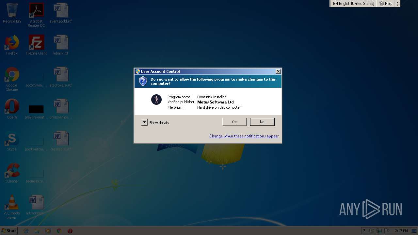Select leback.rtf desktop file
This screenshot has height=235, width=418.
tap(61, 45)
